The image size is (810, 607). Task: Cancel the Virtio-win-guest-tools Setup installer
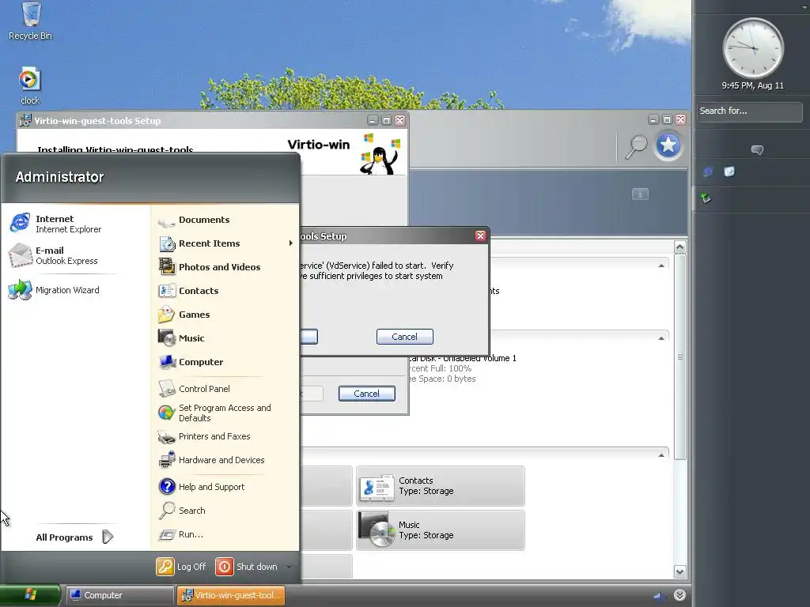[367, 394]
